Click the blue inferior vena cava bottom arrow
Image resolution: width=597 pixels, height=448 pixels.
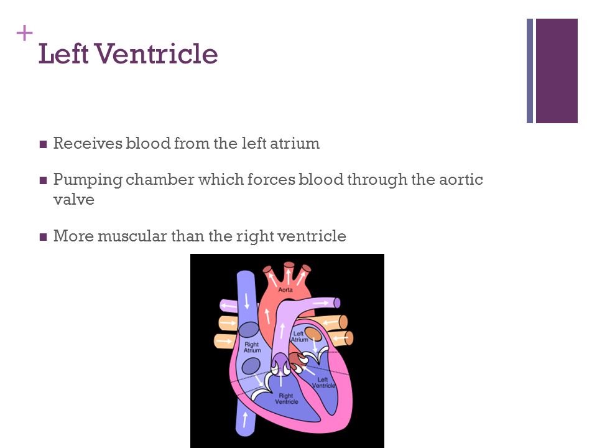click(245, 419)
